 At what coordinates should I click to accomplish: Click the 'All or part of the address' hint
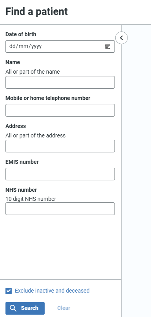pos(35,135)
